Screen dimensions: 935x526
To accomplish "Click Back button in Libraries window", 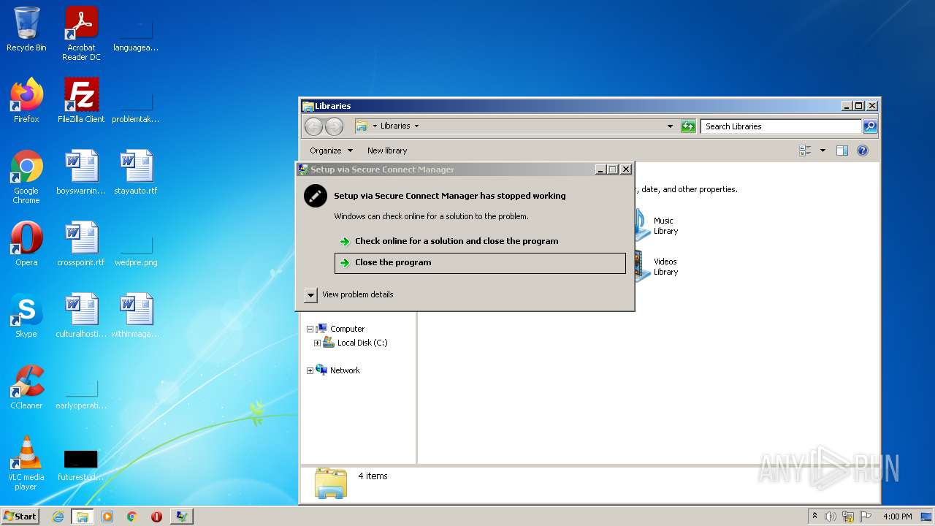I will coord(314,126).
